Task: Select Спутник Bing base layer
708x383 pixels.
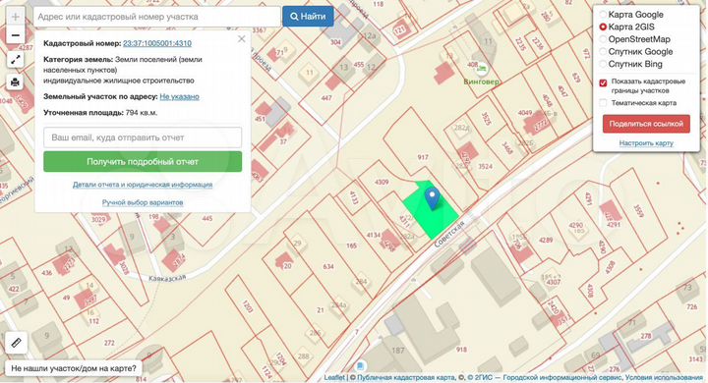Action: point(603,64)
